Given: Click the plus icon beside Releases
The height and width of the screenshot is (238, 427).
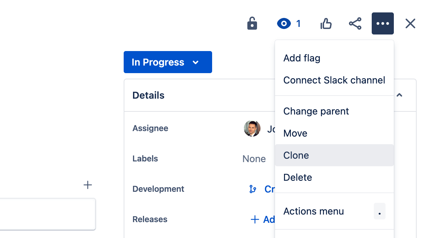Looking at the screenshot, I should [x=255, y=219].
